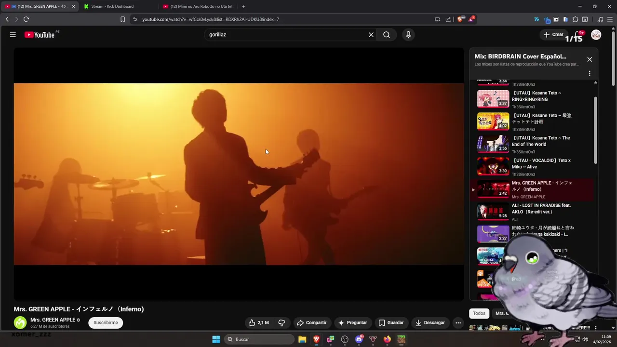Clear the search box text
The width and height of the screenshot is (617, 347).
point(371,35)
